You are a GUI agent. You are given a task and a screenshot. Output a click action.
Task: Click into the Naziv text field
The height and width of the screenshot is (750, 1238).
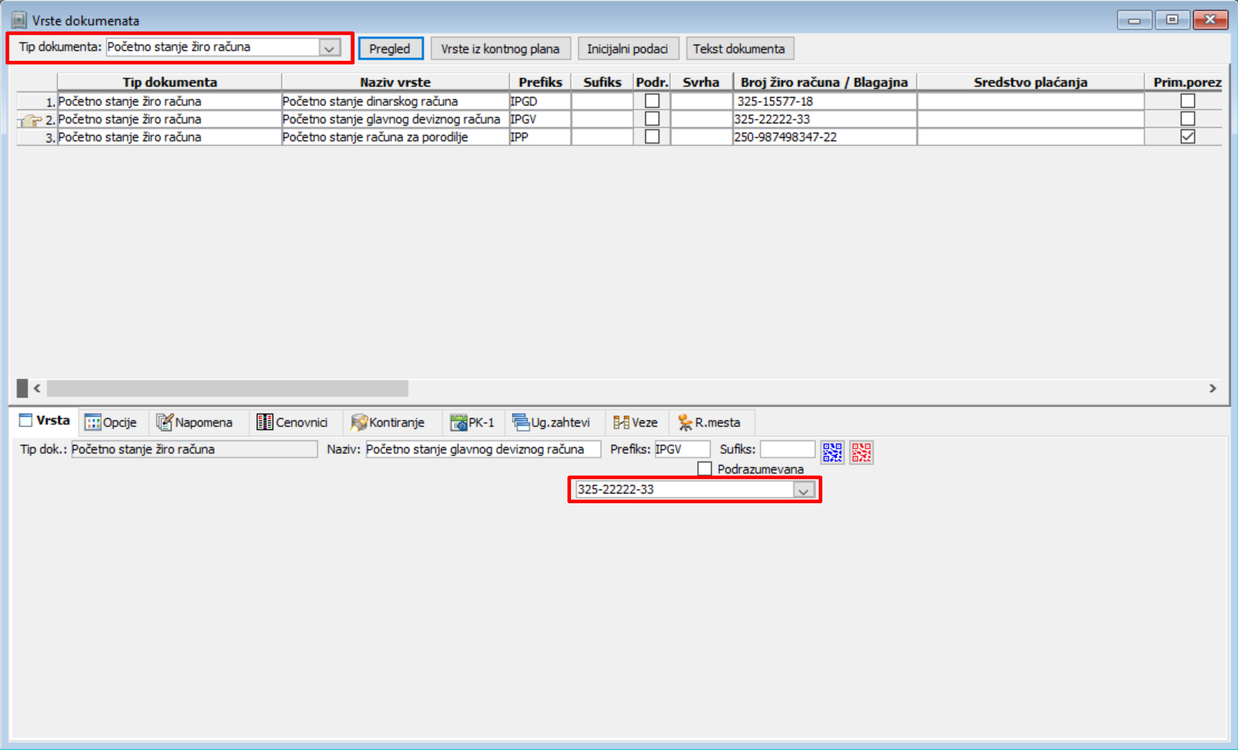point(482,449)
